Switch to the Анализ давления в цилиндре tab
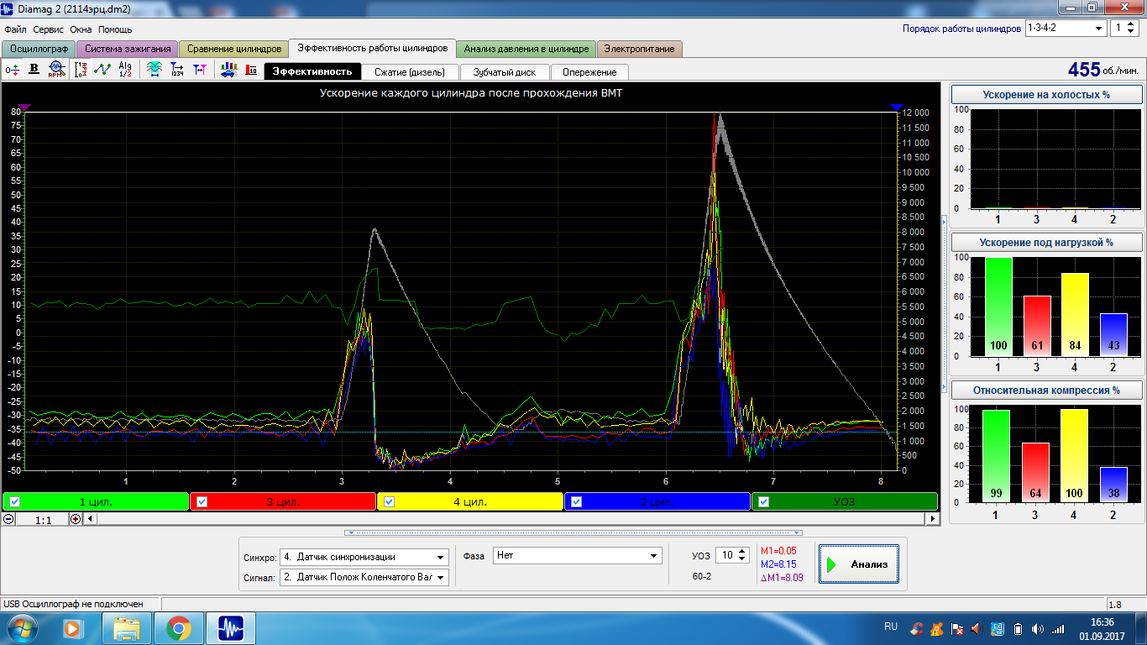Image resolution: width=1147 pixels, height=645 pixels. [x=526, y=49]
